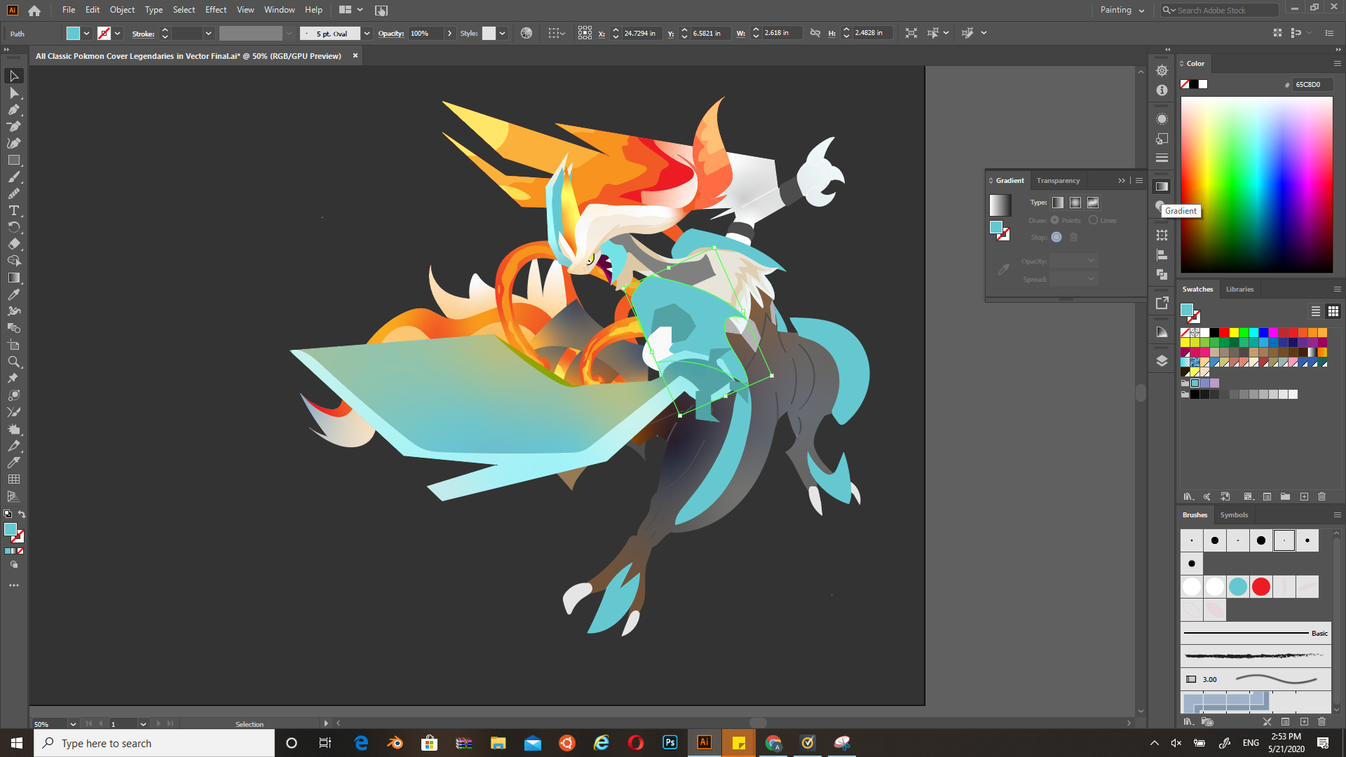Choose the Freeform gradient type
The height and width of the screenshot is (757, 1346).
1093,203
